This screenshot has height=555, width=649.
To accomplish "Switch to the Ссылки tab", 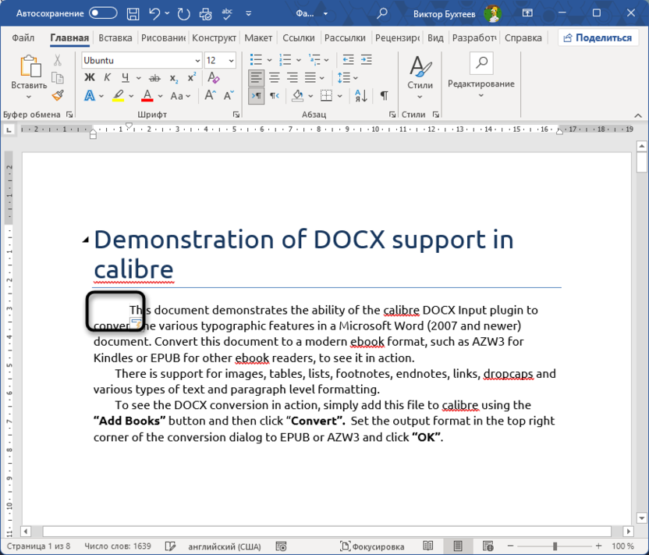I will coord(298,38).
